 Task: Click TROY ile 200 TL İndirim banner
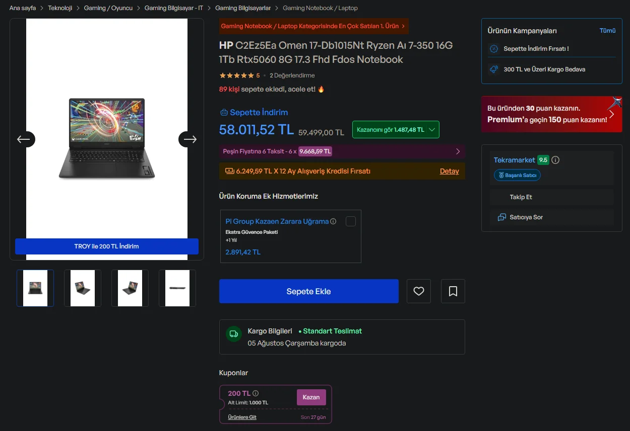click(x=107, y=246)
